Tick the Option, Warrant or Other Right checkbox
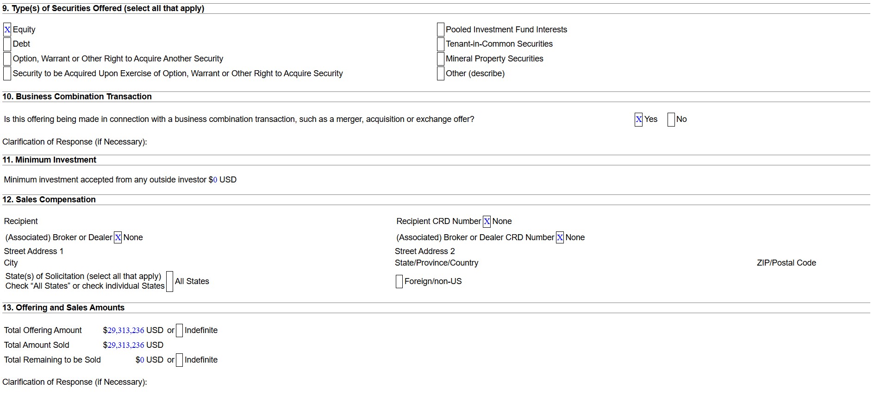 point(7,59)
